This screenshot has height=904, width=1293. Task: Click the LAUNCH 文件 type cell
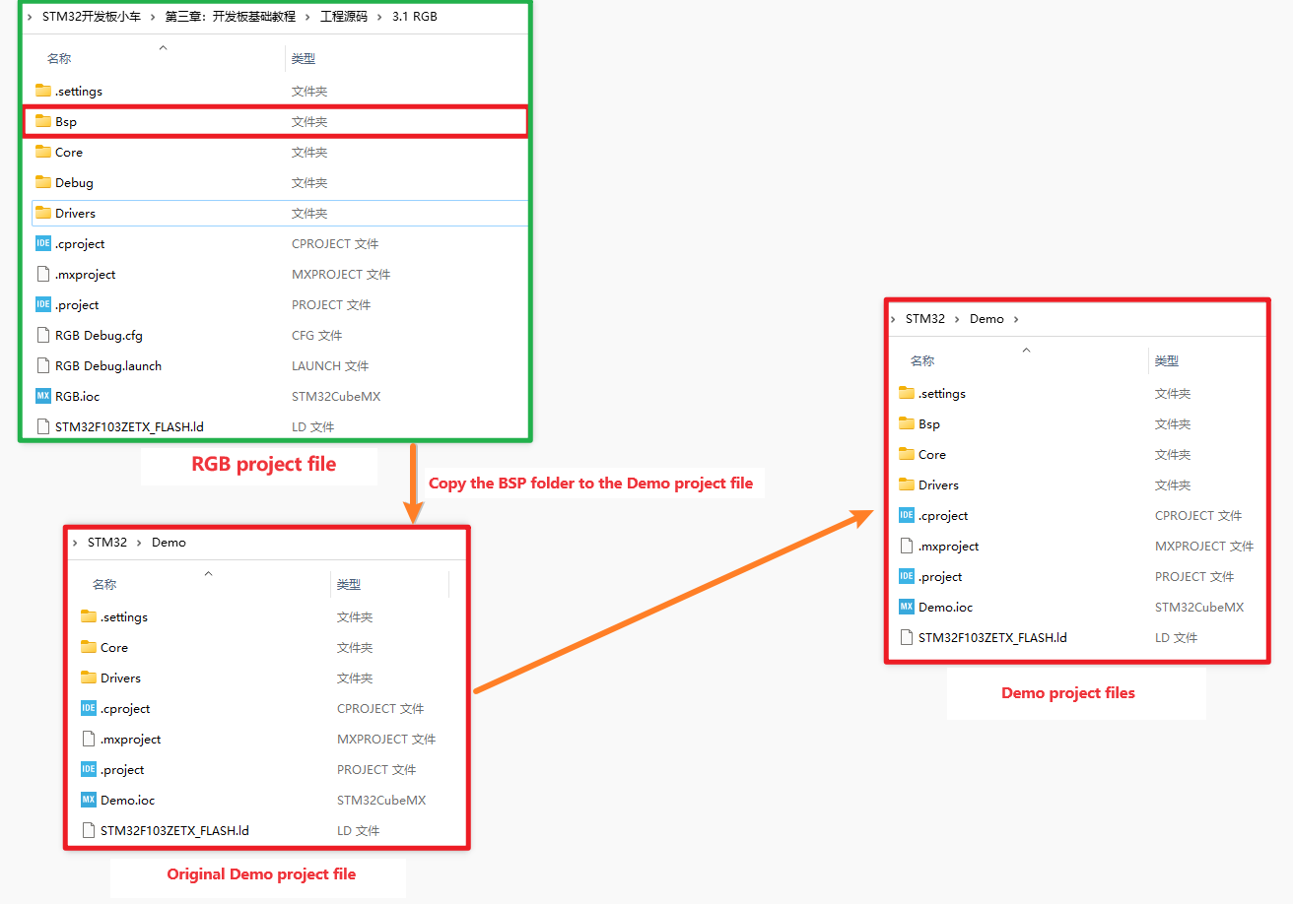330,365
